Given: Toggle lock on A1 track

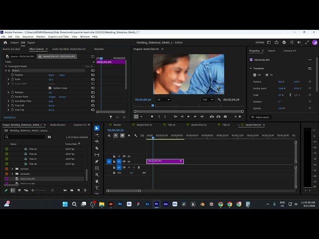Looking at the screenshot, I should (114, 167).
